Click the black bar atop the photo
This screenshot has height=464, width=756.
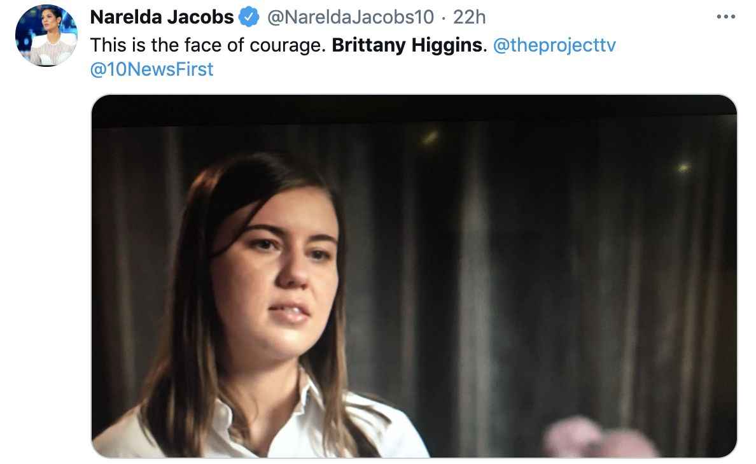(414, 109)
